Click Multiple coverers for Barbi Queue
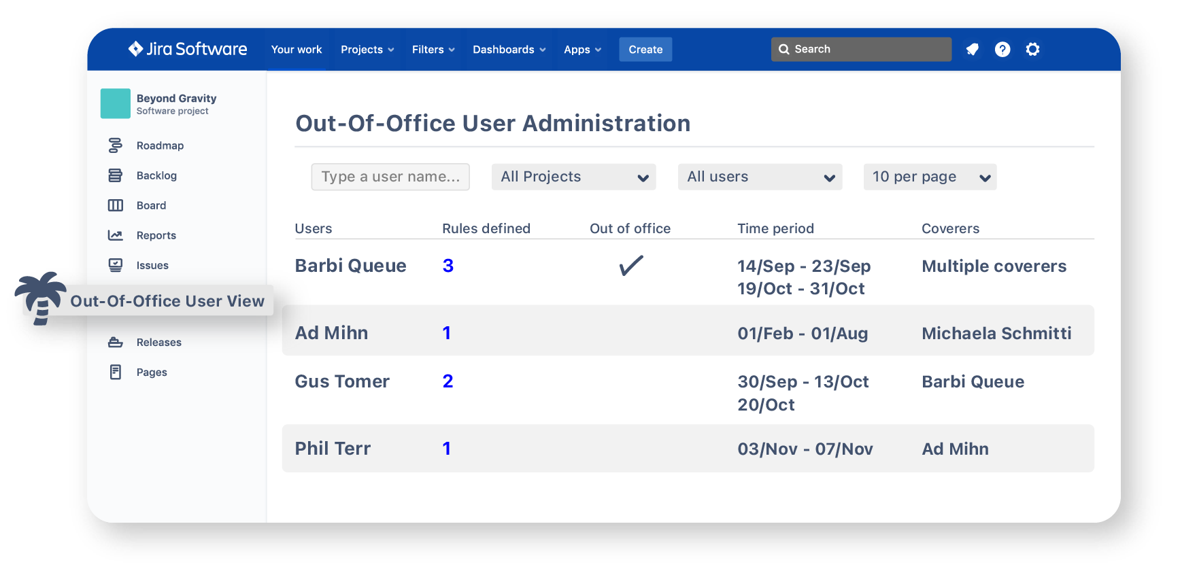The width and height of the screenshot is (1180, 573). point(994,266)
